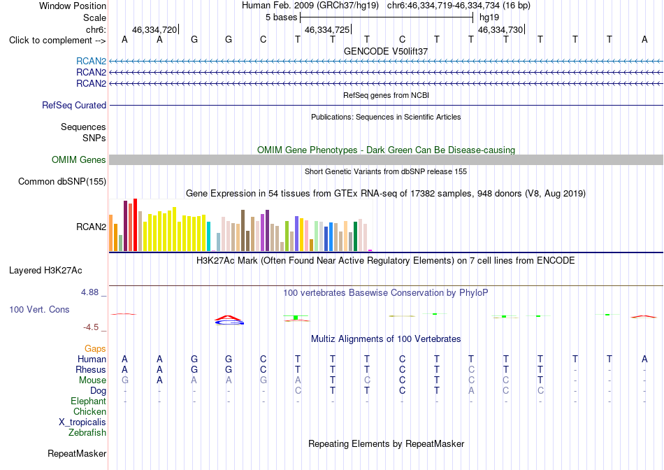Click the H3K27Ac Mark ENCODE track title
The height and width of the screenshot is (470, 664).
(x=386, y=261)
